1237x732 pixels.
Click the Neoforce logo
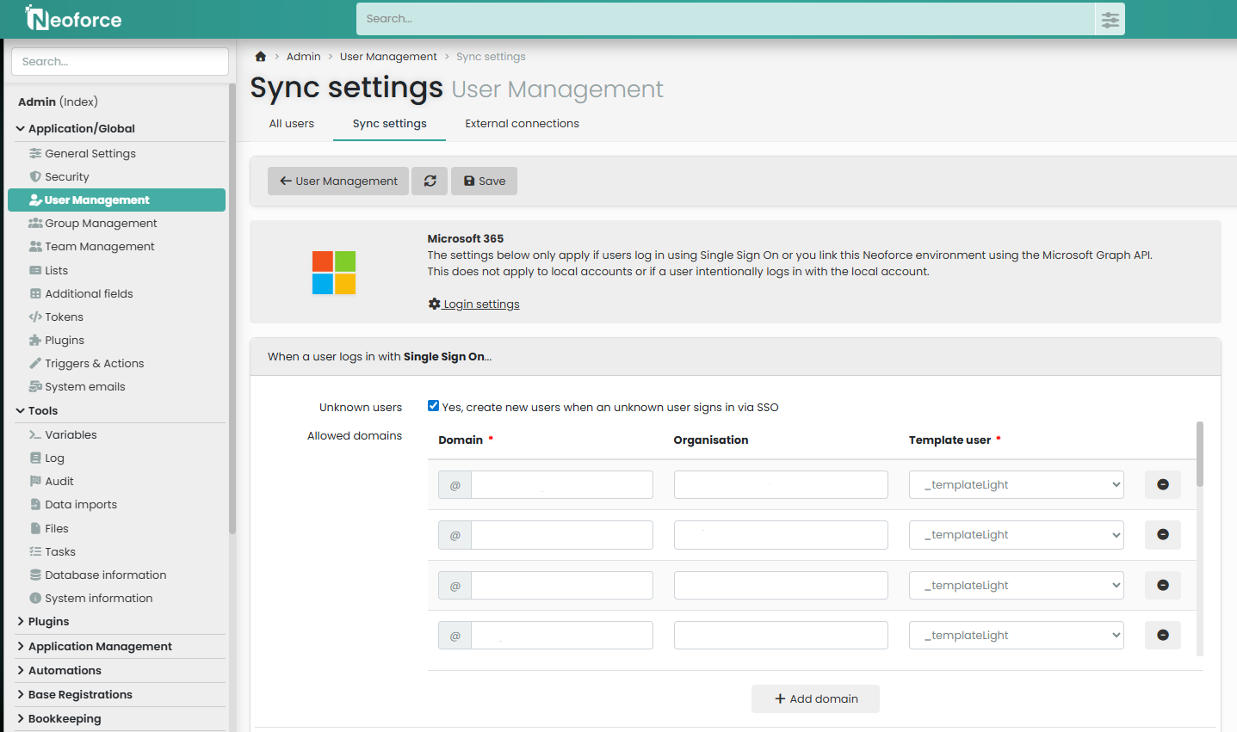click(x=74, y=19)
